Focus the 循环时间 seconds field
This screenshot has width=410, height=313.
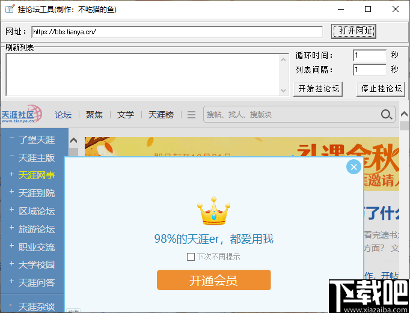(x=370, y=55)
